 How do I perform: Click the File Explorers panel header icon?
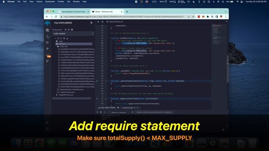(x=92, y=23)
